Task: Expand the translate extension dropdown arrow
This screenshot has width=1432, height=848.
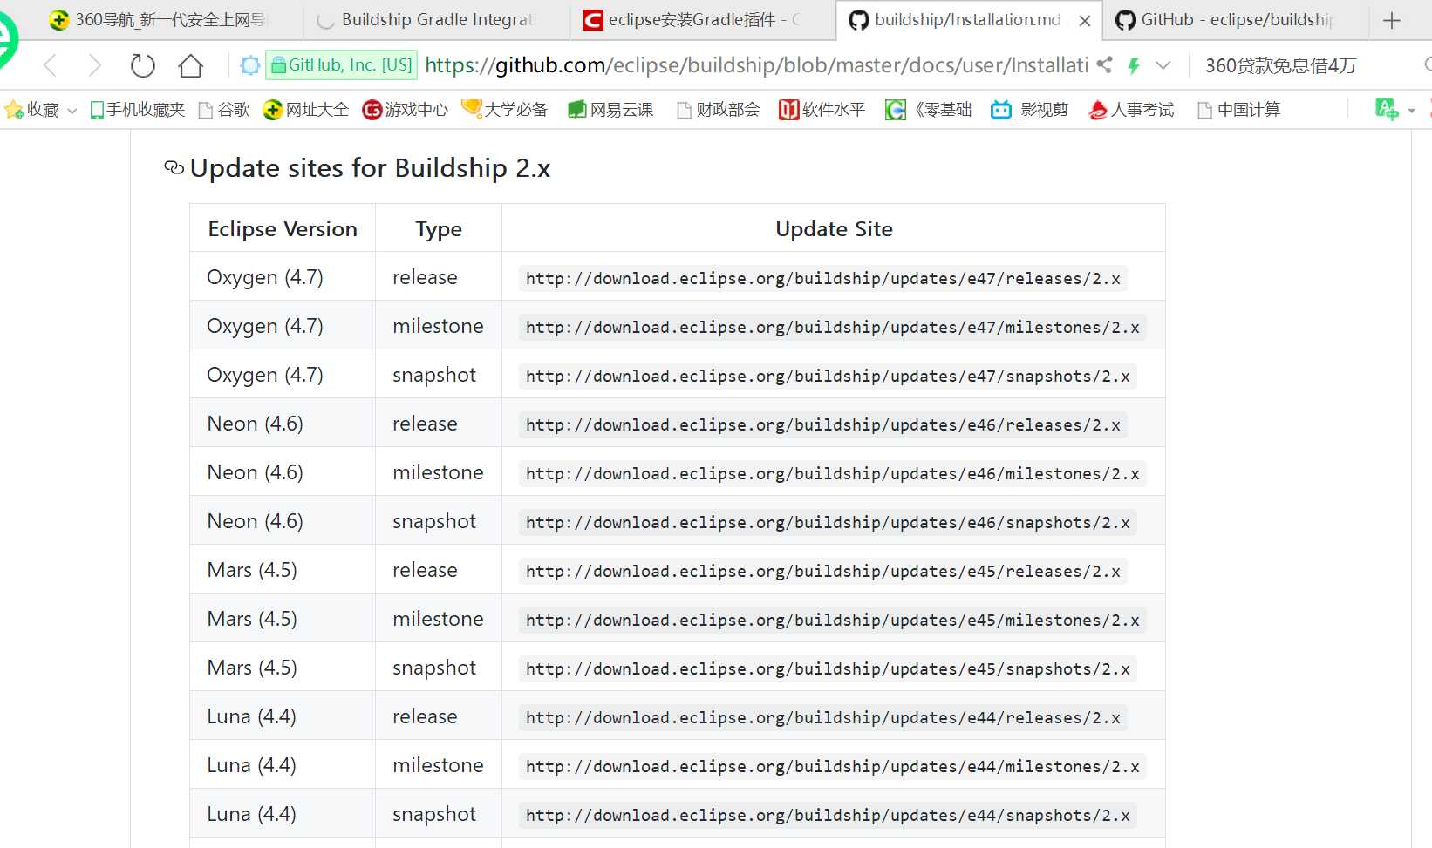Action: (1411, 111)
